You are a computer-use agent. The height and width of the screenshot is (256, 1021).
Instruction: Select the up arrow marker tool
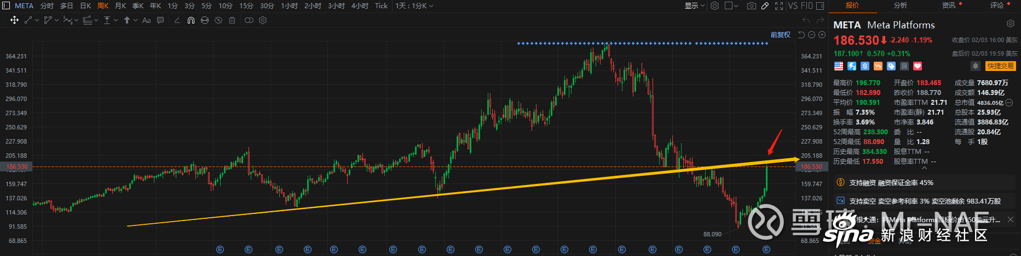127,20
